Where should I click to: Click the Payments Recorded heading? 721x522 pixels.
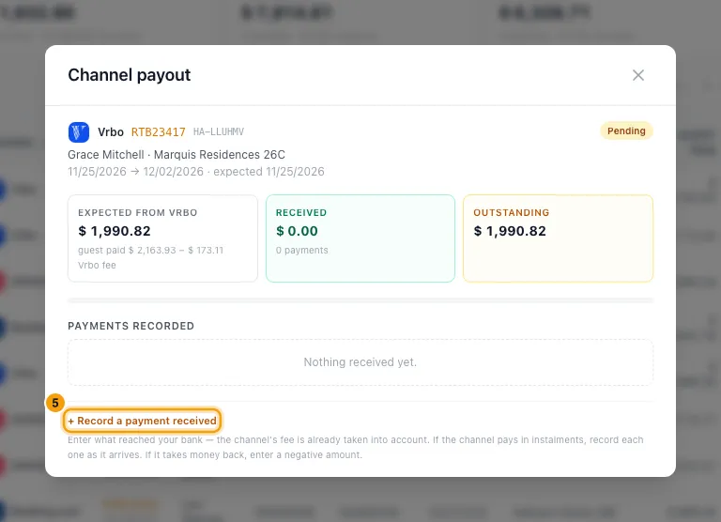click(x=131, y=326)
